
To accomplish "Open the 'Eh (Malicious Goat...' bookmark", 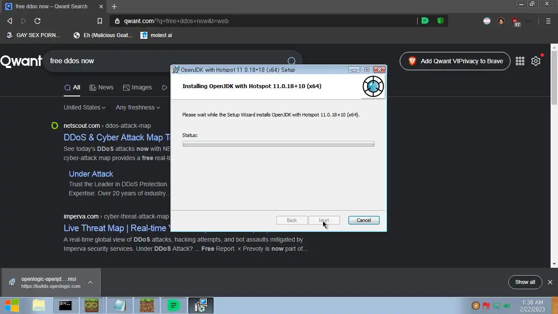I will pos(103,35).
